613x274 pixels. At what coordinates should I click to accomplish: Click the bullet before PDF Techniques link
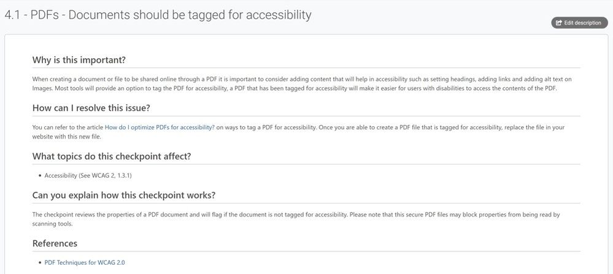point(40,263)
